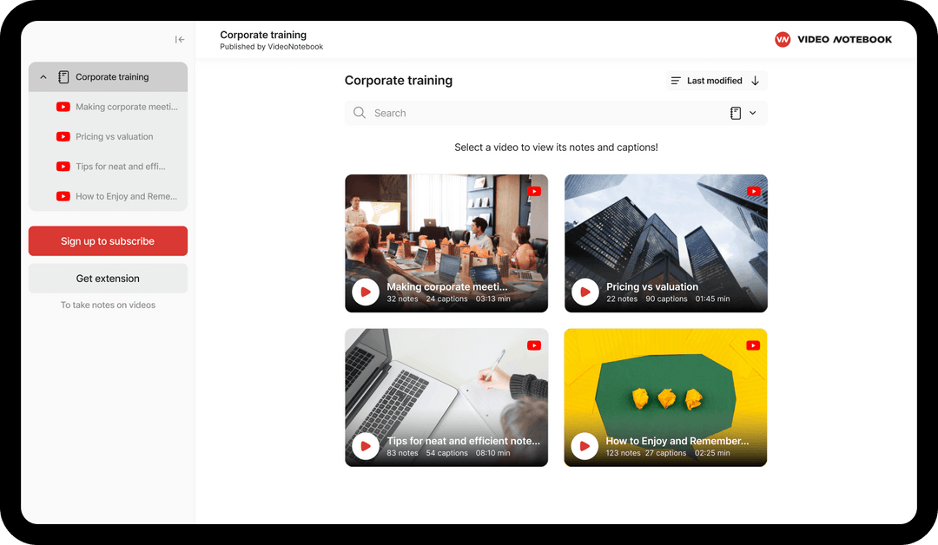Click the YouTube badge on Pricing vs valuation
The width and height of the screenshot is (938, 545).
pos(752,190)
